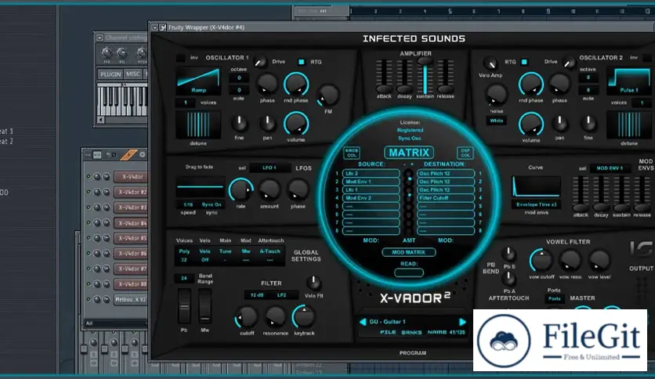This screenshot has width=655, height=379.
Task: Toggle green mute LED of Melbou channel
Action: tap(88, 299)
